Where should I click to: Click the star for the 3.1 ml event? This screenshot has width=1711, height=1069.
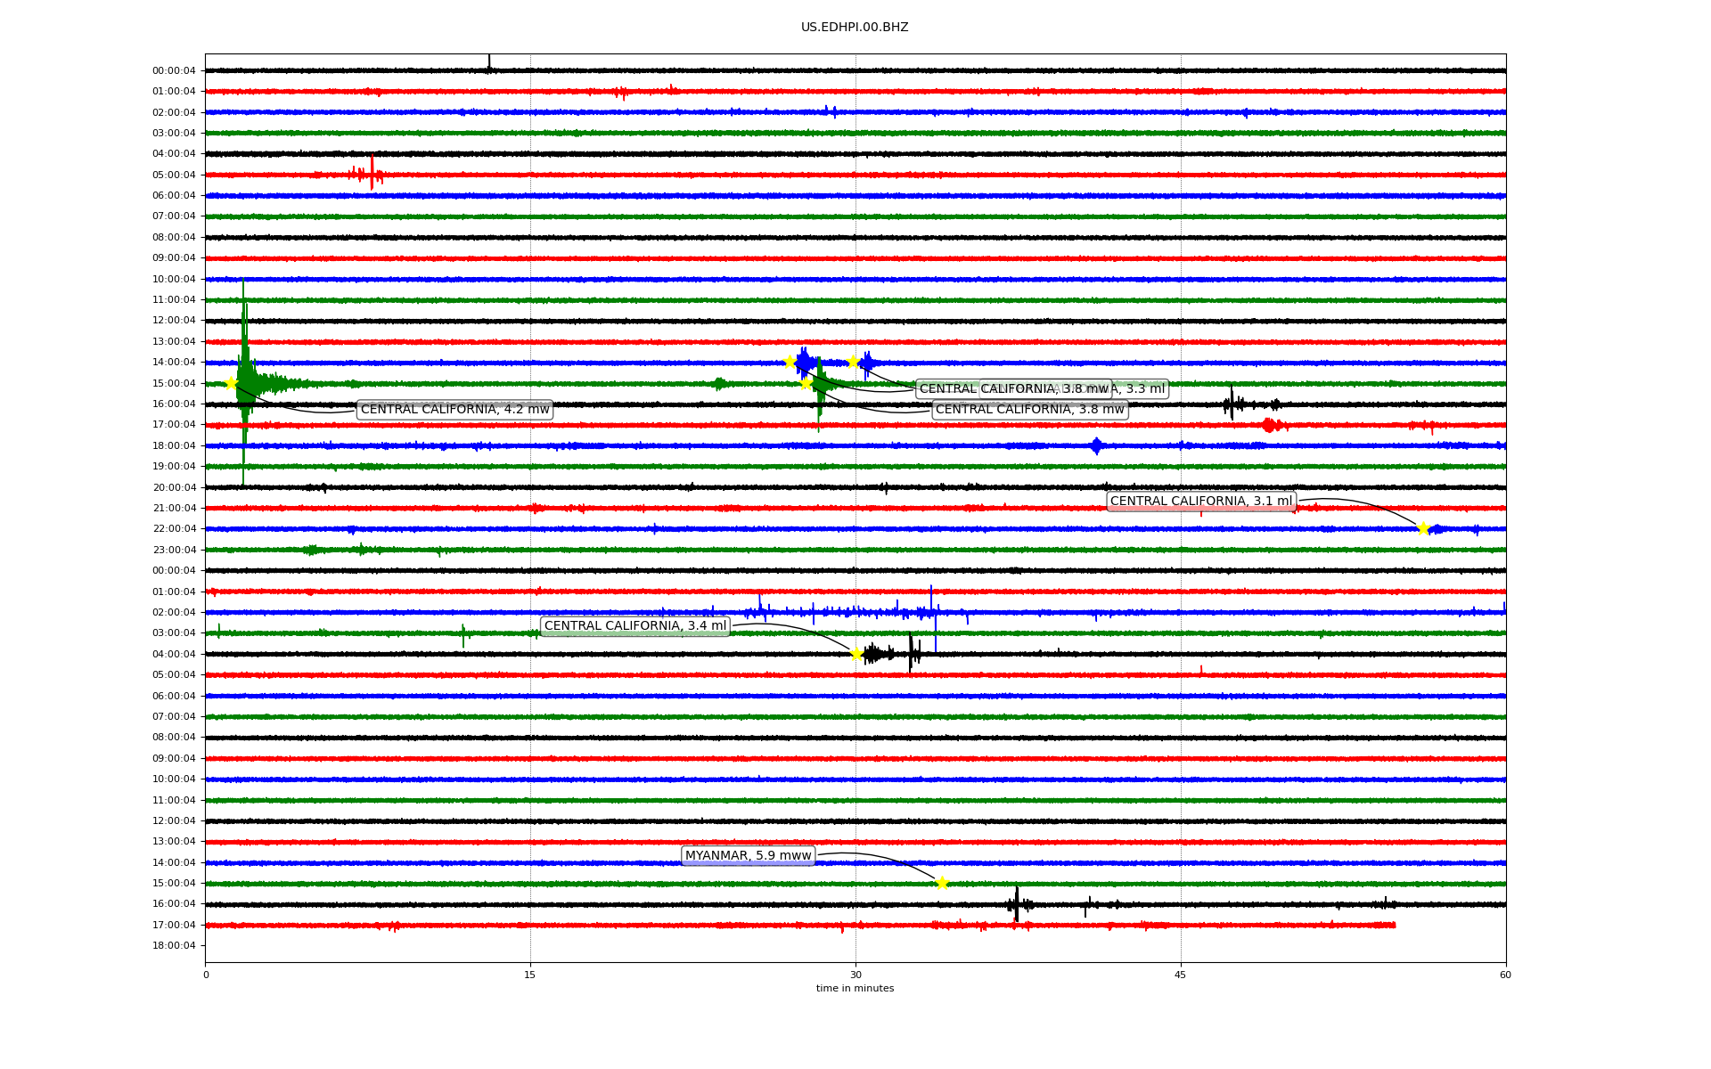1423,528
